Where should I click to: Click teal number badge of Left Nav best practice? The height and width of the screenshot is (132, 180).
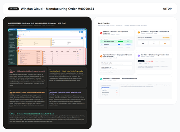[101, 79]
